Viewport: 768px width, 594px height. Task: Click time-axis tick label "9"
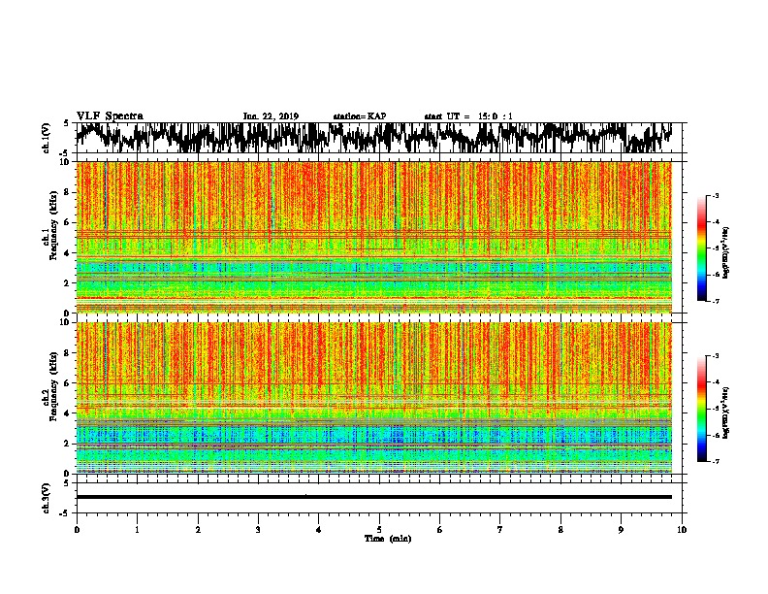[x=621, y=530]
